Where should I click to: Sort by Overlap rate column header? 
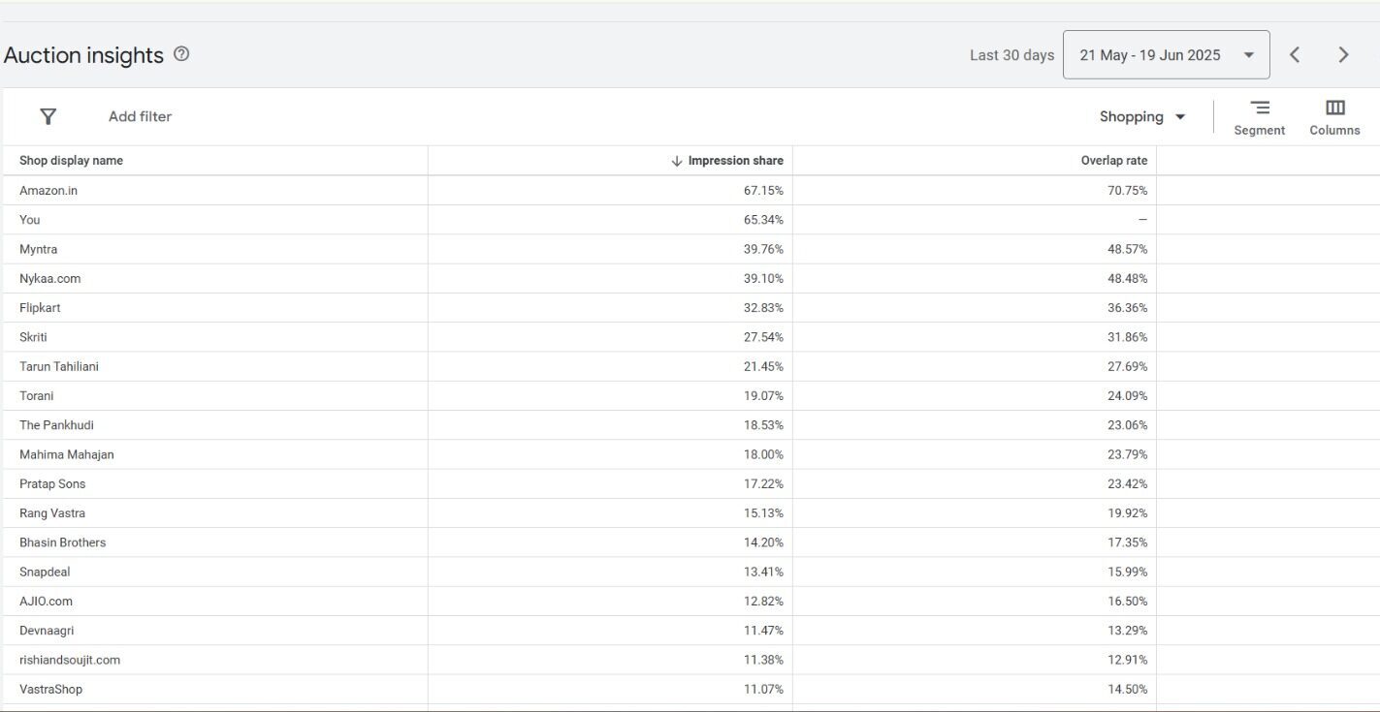(x=1113, y=161)
